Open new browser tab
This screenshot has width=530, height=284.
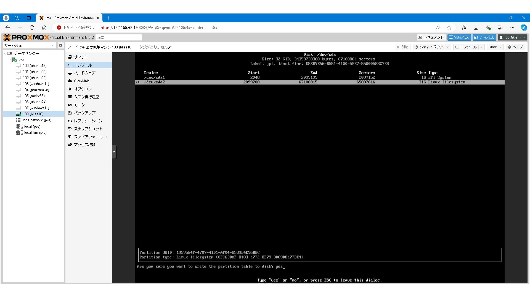coord(108,18)
